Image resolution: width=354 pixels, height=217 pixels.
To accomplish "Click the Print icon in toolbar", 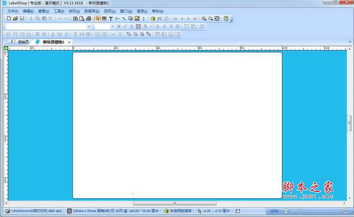I will pyautogui.click(x=88, y=19).
